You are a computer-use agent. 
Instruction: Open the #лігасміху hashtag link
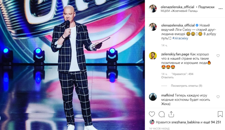[180, 38]
